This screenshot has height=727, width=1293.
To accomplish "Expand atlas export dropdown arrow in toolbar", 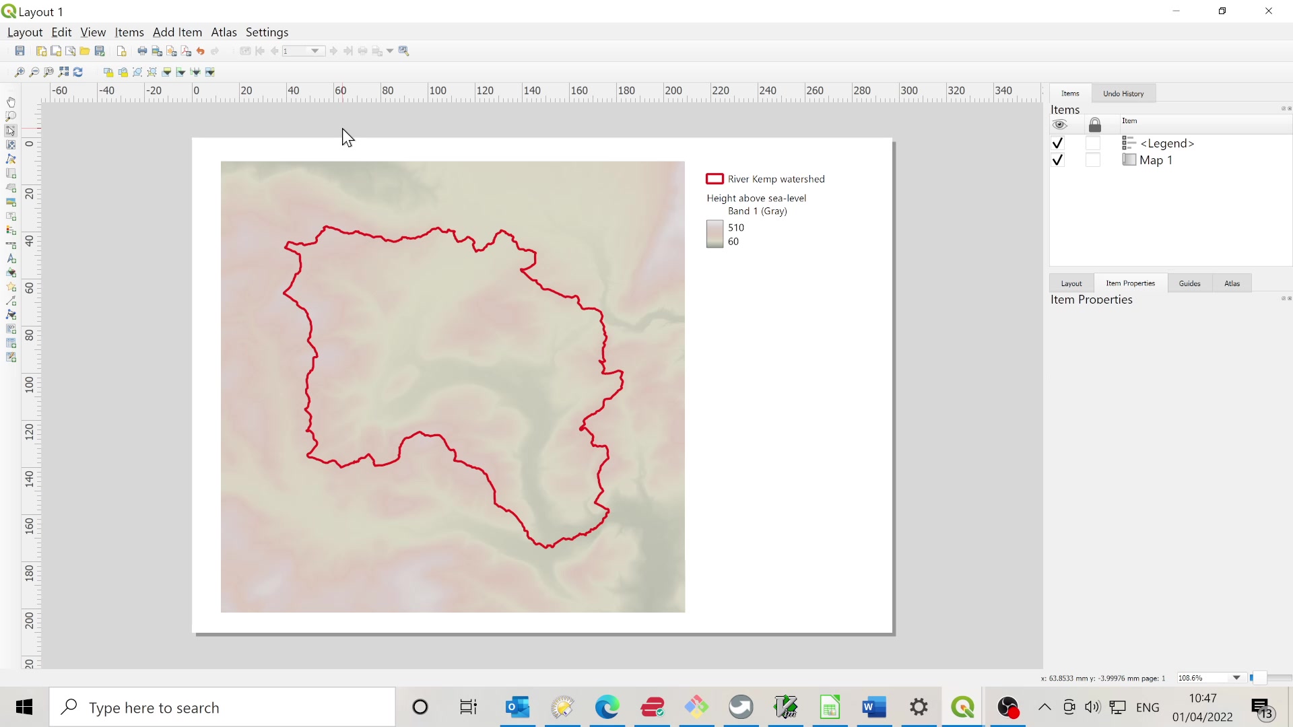I will coord(390,51).
